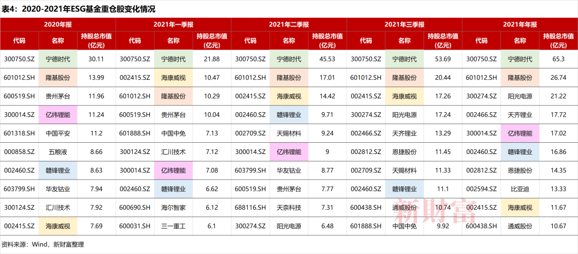Viewport: 578px width, 254px height.
Task: Select the holding value 16.86
Action: point(559,152)
